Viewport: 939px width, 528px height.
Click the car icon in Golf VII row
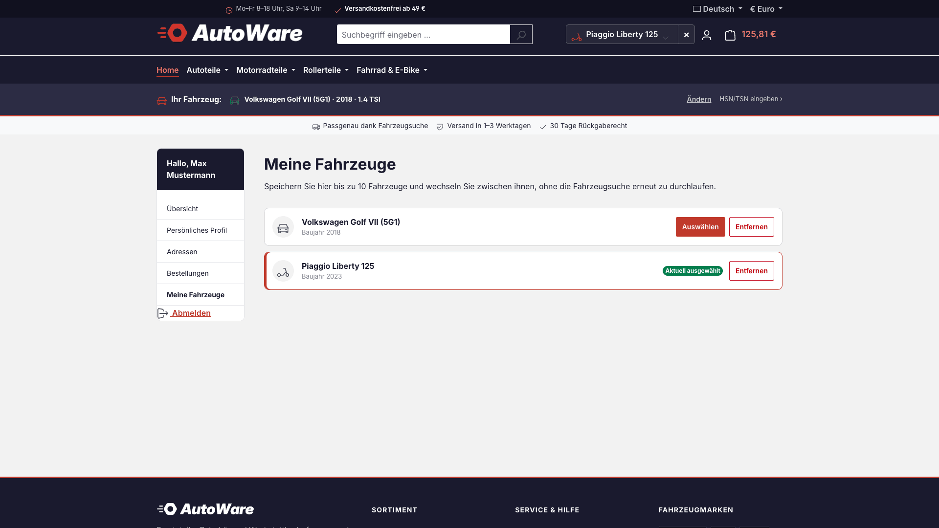[x=283, y=227]
